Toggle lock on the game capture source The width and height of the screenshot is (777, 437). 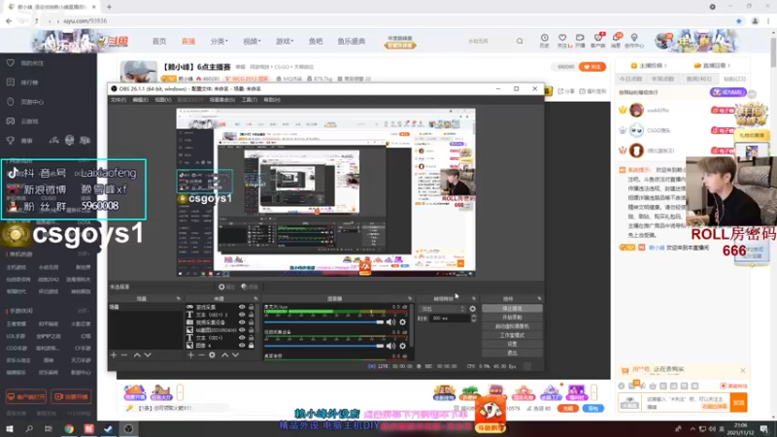pos(252,307)
